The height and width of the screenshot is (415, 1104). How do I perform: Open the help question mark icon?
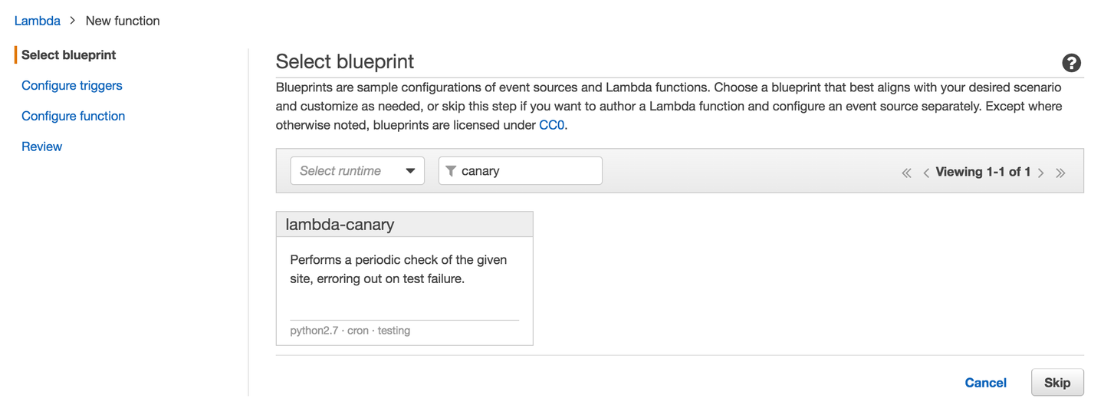tap(1071, 63)
